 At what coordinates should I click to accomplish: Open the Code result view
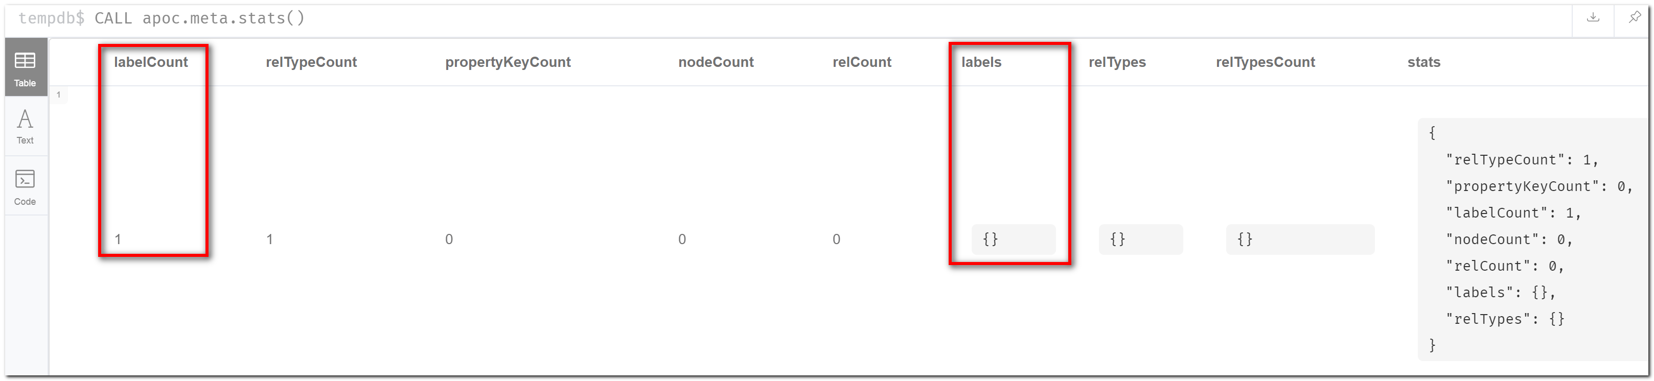tap(25, 186)
